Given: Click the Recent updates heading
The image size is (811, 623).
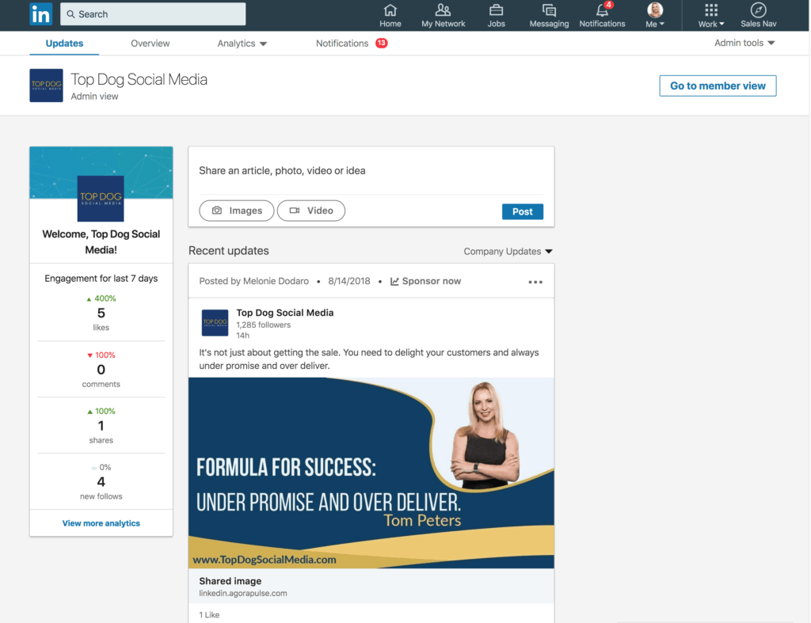Looking at the screenshot, I should pyautogui.click(x=229, y=251).
